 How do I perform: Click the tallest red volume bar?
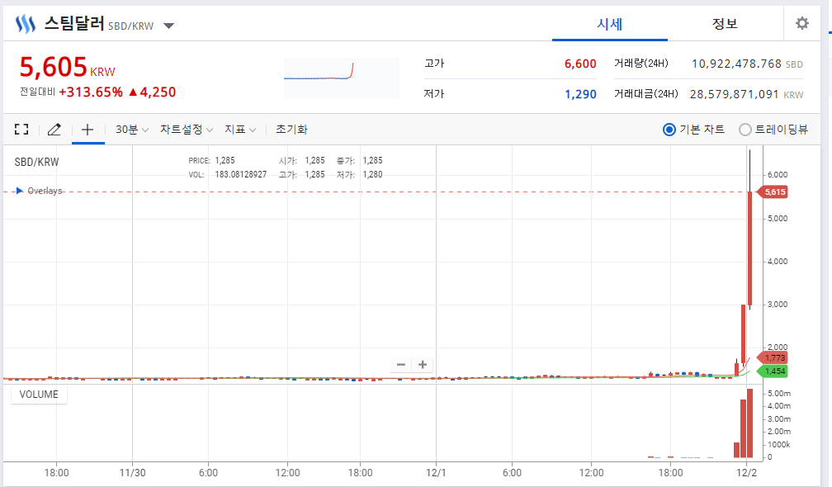[749, 423]
